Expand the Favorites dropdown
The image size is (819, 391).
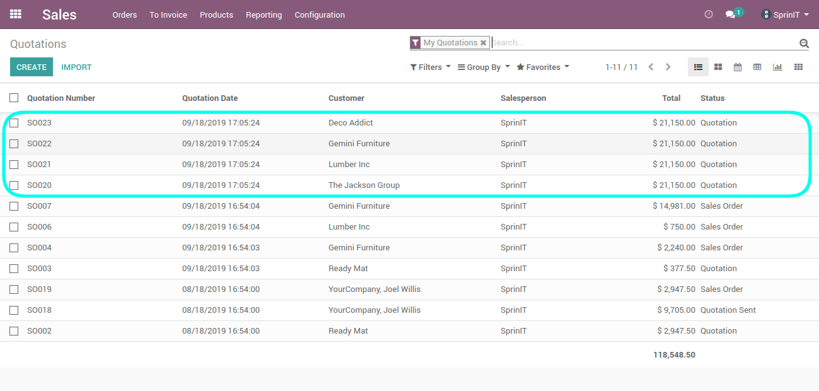(543, 67)
